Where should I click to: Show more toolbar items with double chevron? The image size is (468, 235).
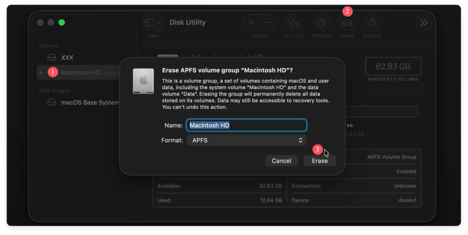(x=424, y=23)
